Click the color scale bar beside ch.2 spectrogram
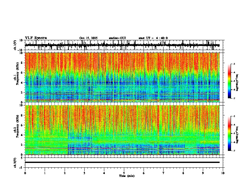This screenshot has height=194, width=251. pyautogui.click(x=229, y=133)
